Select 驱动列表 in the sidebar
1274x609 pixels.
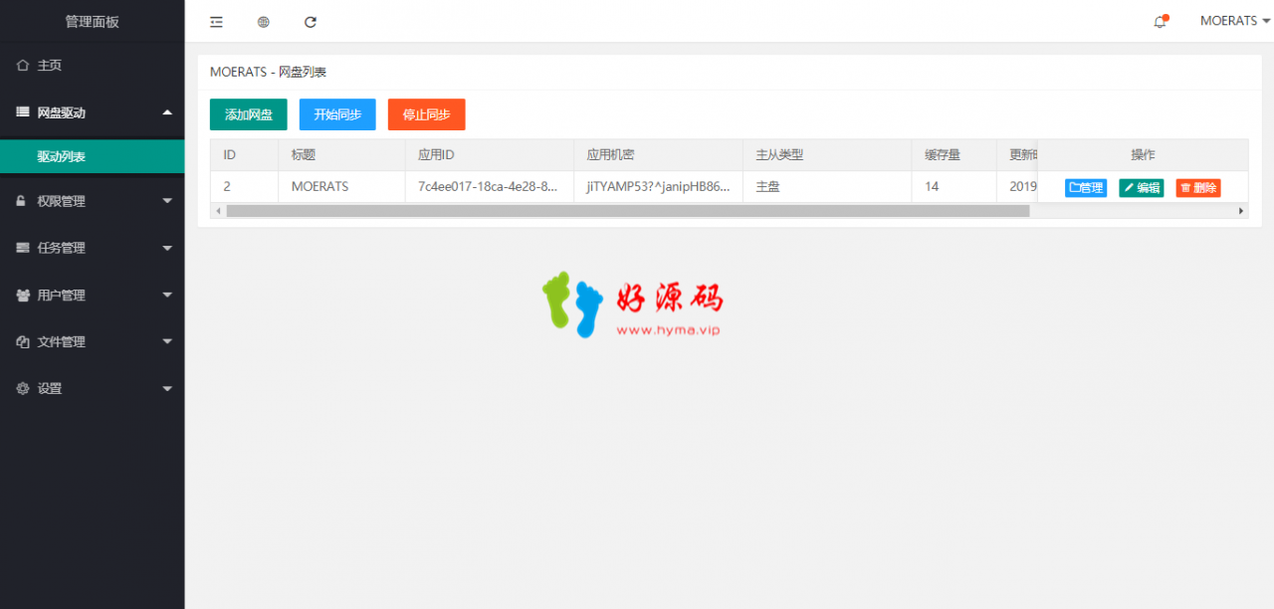click(x=92, y=156)
